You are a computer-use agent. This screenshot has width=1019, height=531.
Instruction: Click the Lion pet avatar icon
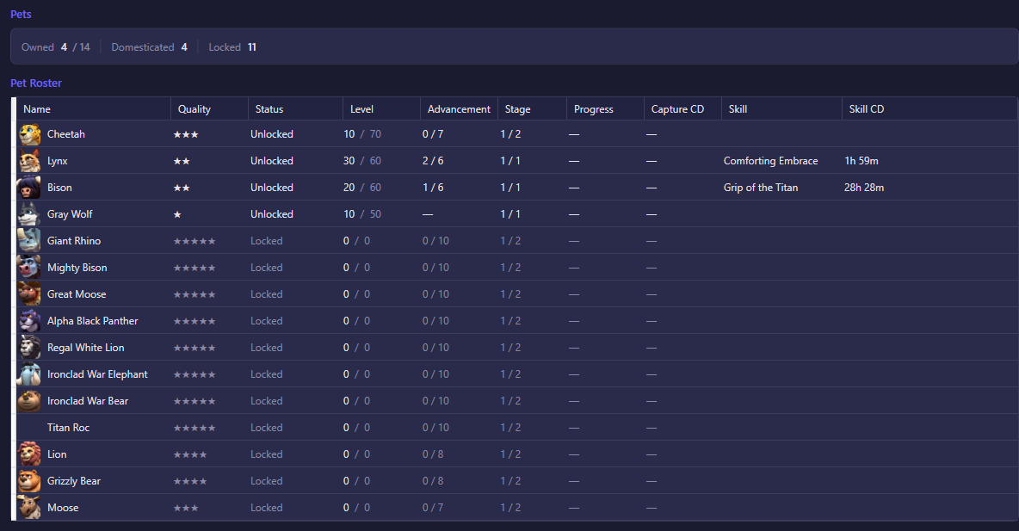point(29,454)
